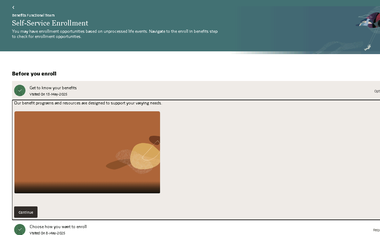380x235 pixels.
Task: Click the "Optional" label on the first step
Action: coord(377,91)
